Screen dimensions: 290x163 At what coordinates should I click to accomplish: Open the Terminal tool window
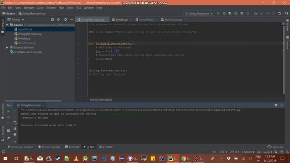pyautogui.click(x=72, y=147)
